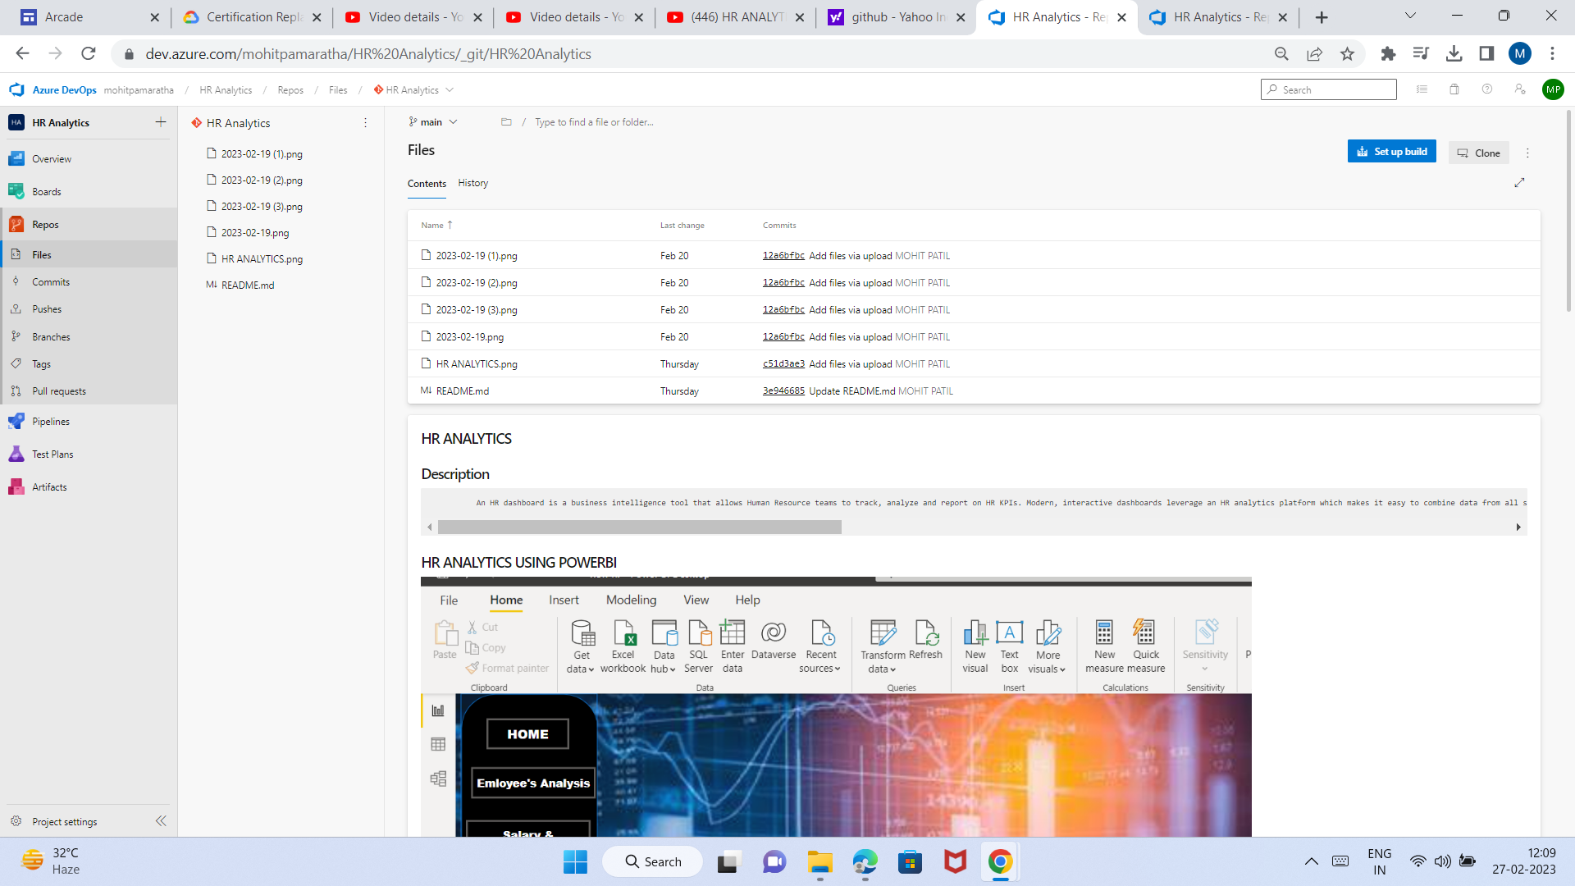The height and width of the screenshot is (886, 1575).
Task: Expand the main branch selector dropdown
Action: 433,122
